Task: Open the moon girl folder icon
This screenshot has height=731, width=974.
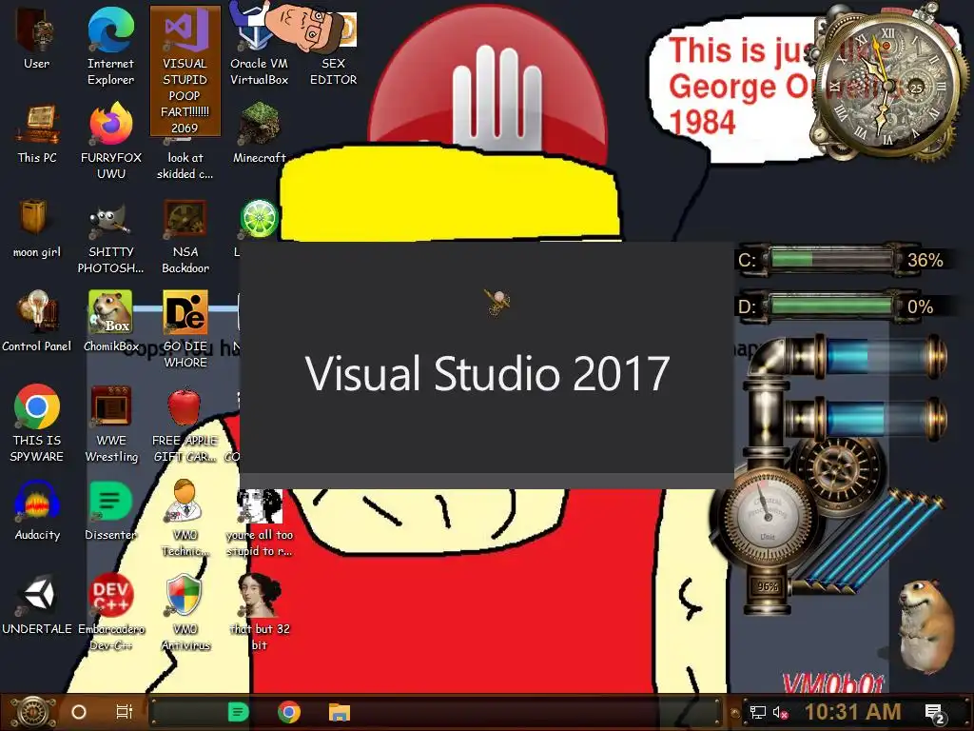Action: [x=37, y=227]
